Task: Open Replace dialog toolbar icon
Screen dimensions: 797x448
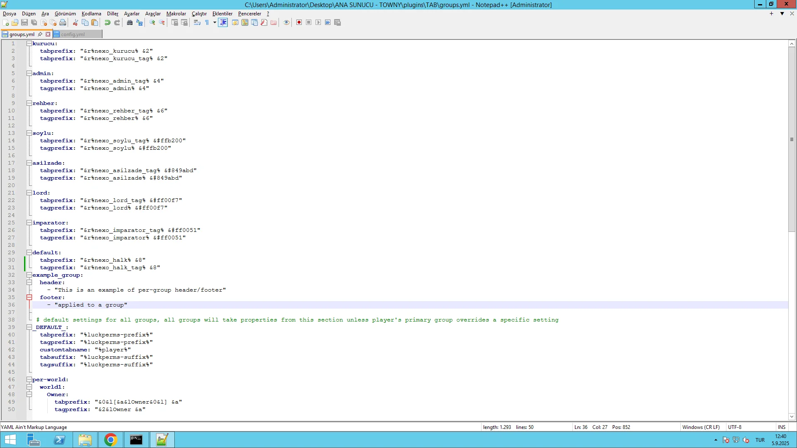Action: 139,22
